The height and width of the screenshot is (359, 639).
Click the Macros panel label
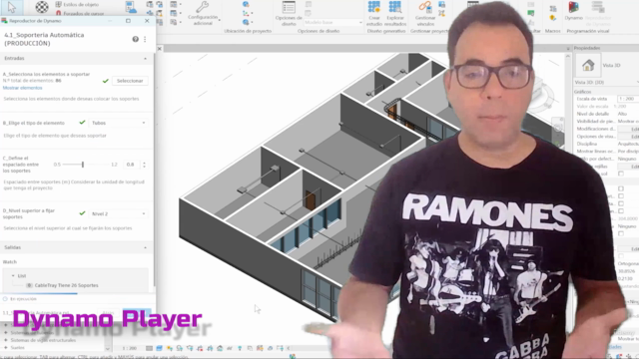point(552,31)
